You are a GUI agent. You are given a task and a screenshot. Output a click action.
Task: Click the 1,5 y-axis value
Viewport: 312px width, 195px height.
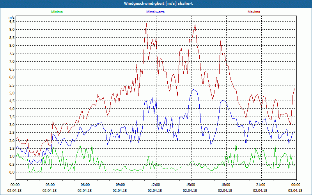(12, 149)
